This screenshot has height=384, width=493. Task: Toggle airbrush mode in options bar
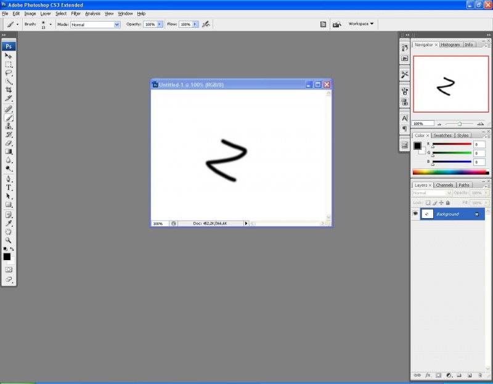pyautogui.click(x=206, y=24)
